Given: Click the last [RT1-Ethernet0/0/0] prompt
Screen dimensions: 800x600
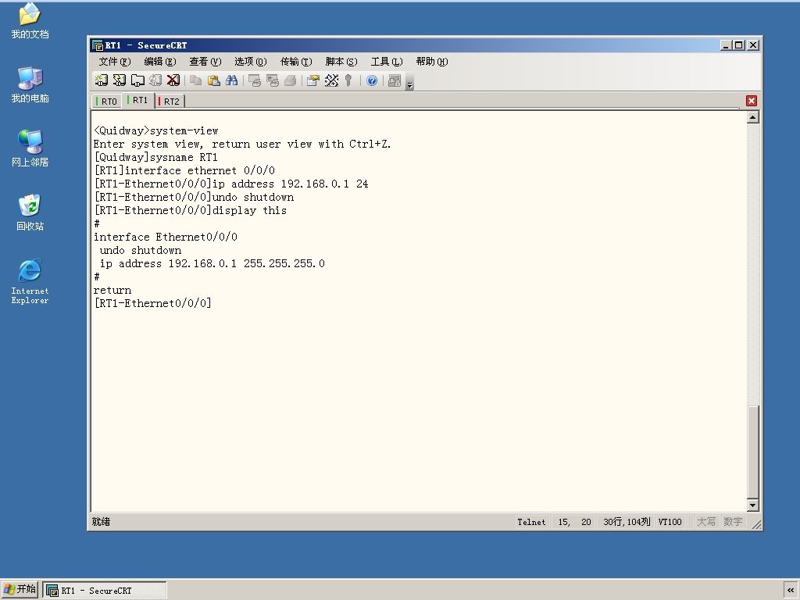Looking at the screenshot, I should point(152,303).
